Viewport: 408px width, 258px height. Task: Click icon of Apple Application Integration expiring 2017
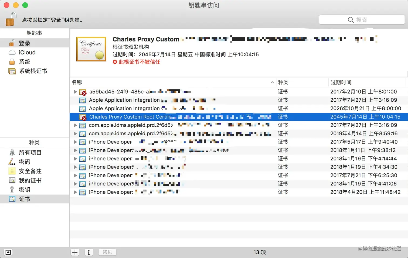pos(82,100)
